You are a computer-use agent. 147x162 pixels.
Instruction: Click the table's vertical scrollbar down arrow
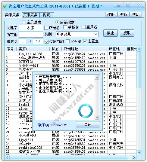(x=139, y=152)
